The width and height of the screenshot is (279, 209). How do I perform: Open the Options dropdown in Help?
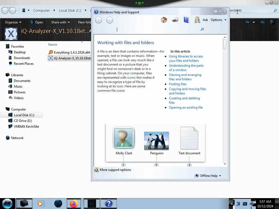[x=219, y=20]
